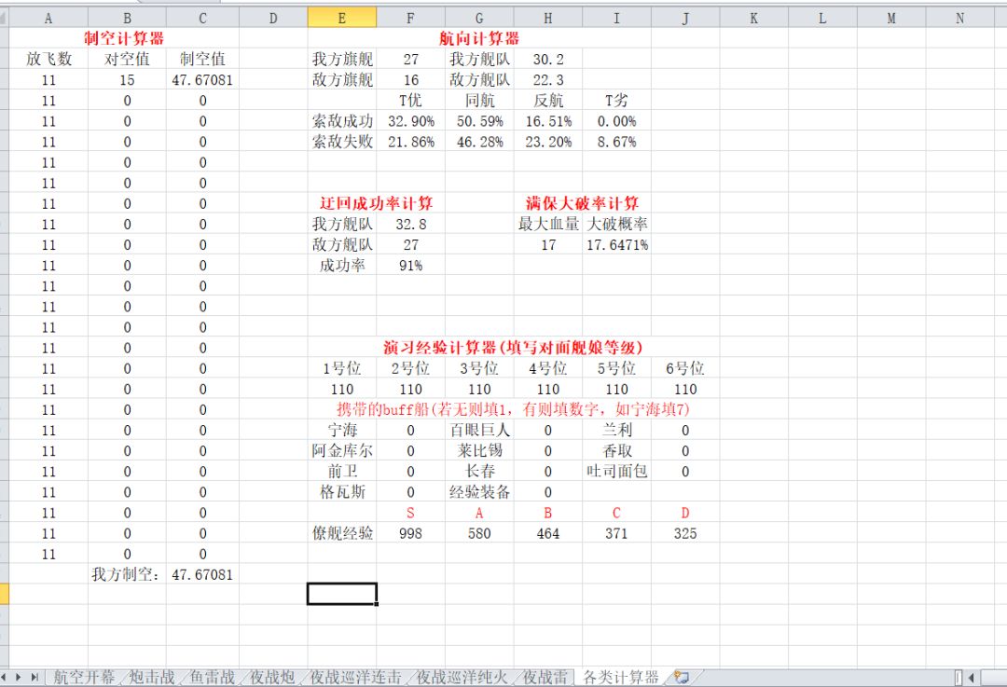Select column D header
The width and height of the screenshot is (1007, 687).
(273, 18)
